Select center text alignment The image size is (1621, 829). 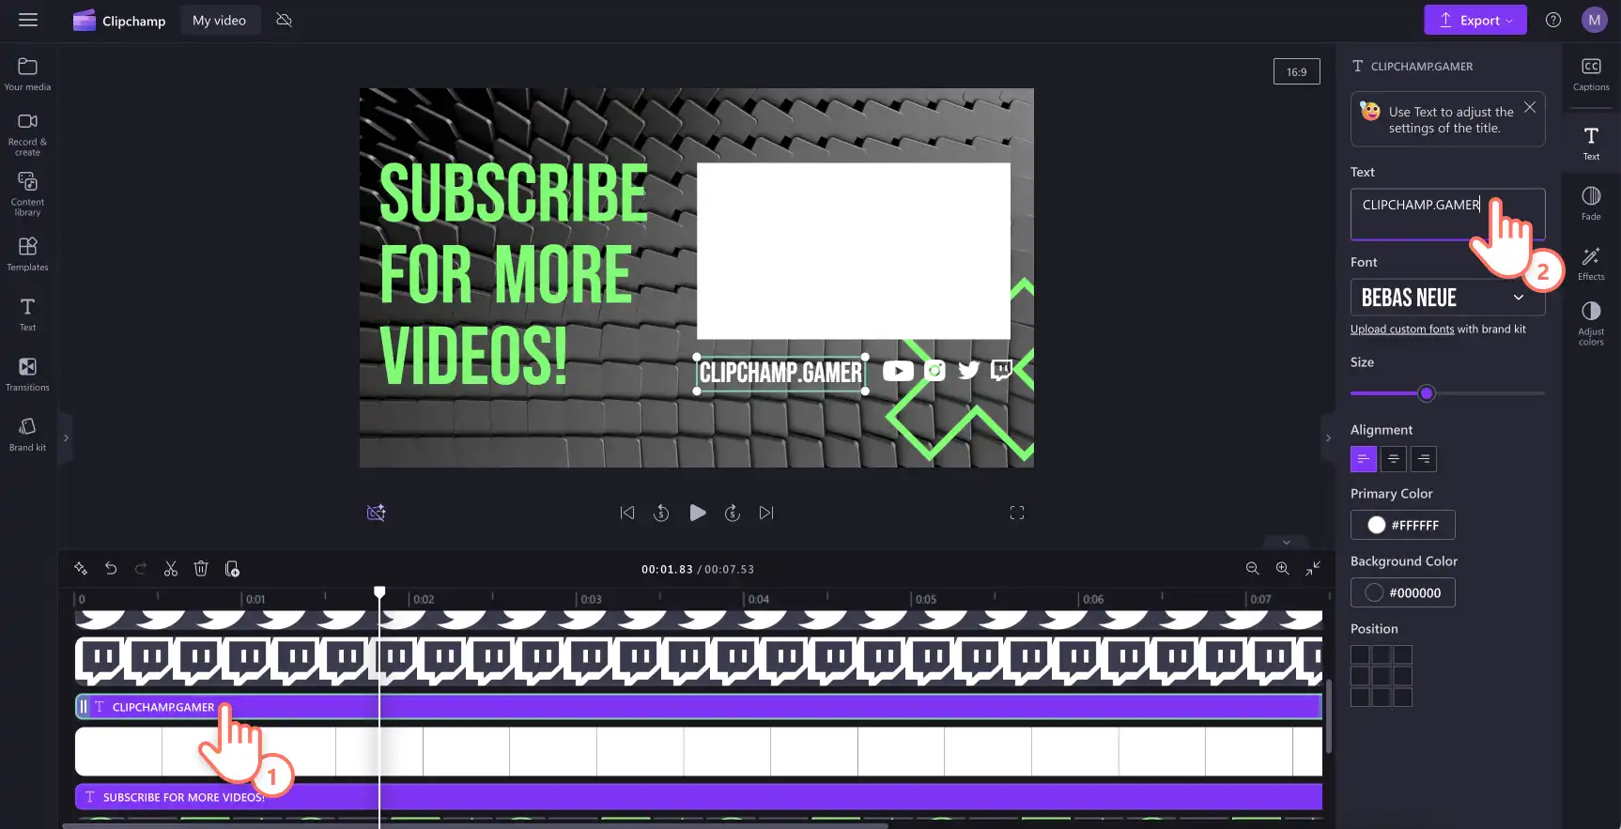1394,459
